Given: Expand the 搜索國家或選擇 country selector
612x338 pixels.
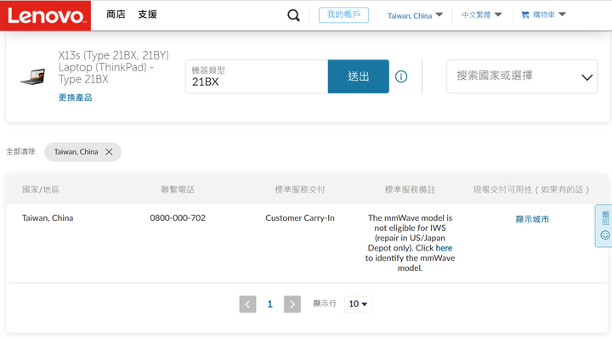Looking at the screenshot, I should 522,76.
